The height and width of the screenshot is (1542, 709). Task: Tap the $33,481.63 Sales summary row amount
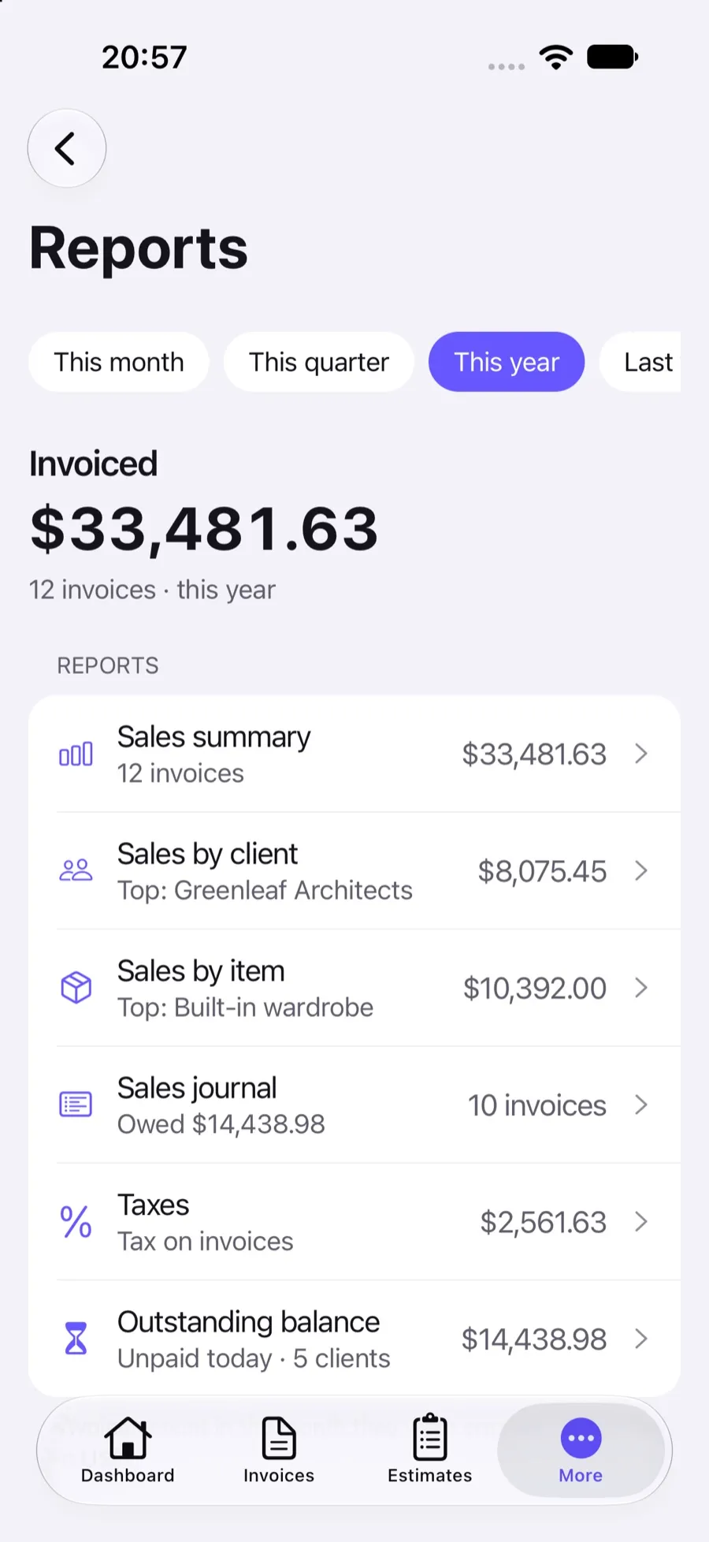[x=534, y=754]
